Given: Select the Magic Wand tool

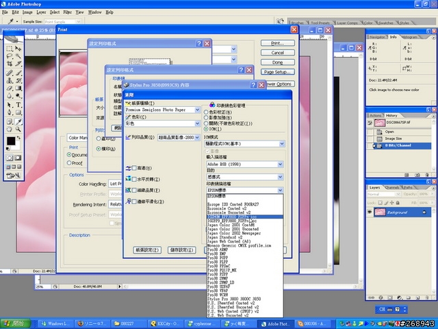Looking at the screenshot, I should coord(18,56).
